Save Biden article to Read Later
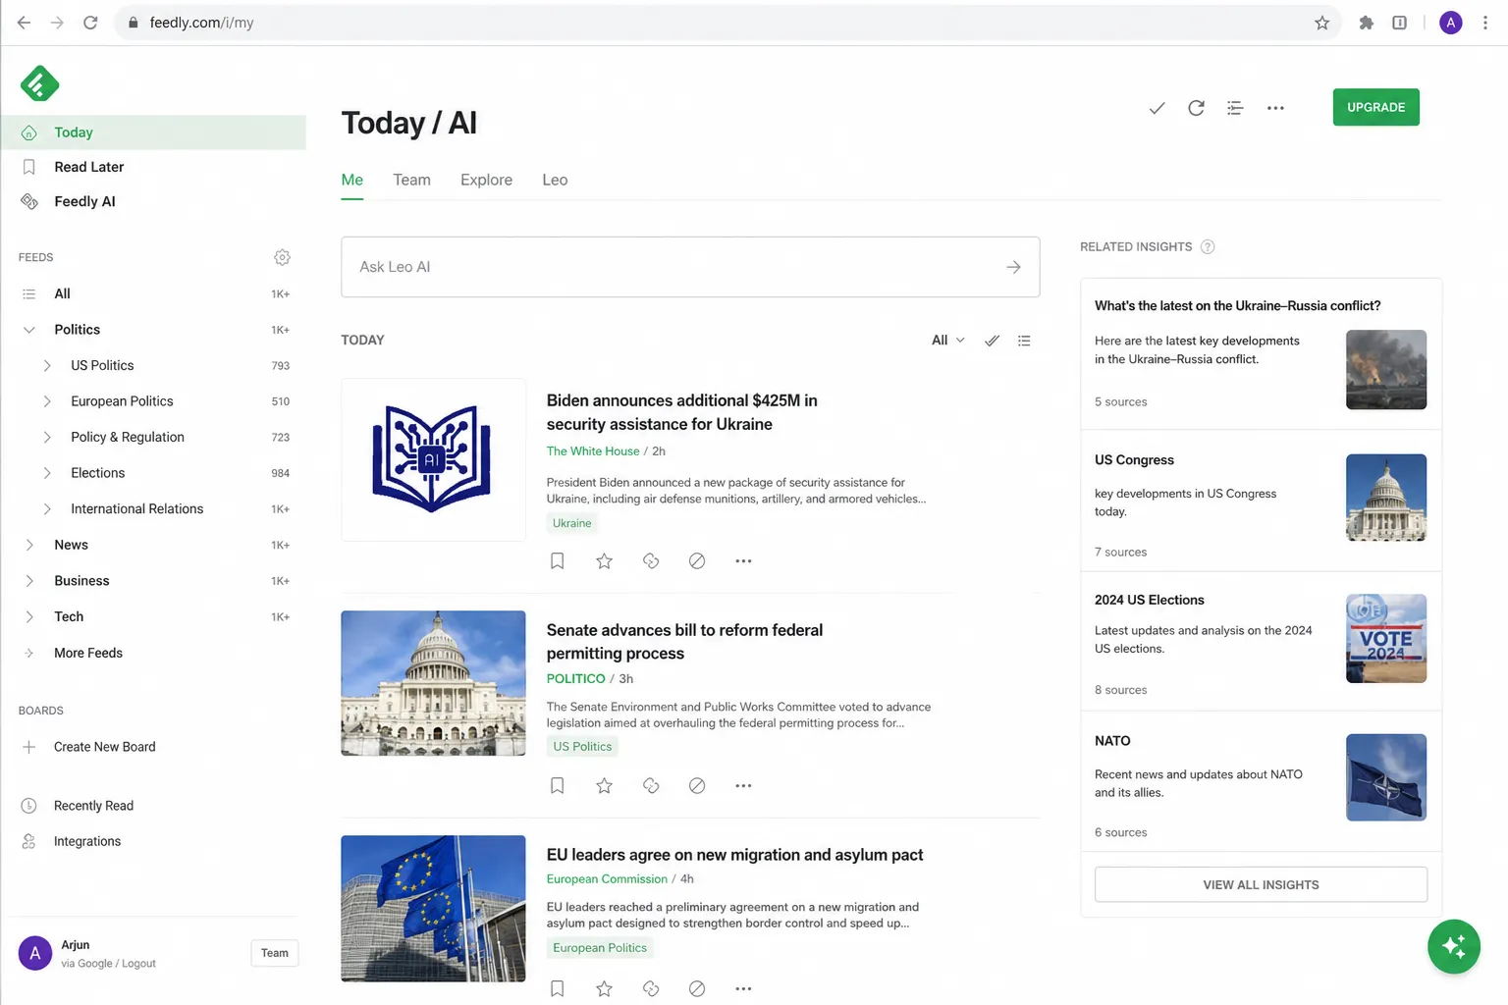The height and width of the screenshot is (1005, 1508). (557, 561)
